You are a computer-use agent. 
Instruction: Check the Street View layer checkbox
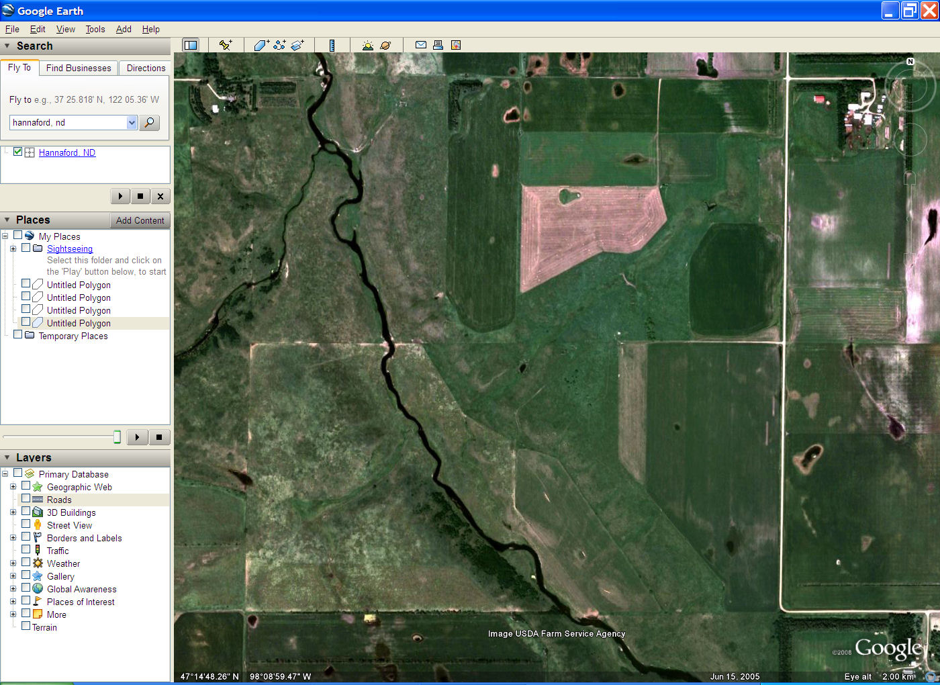click(26, 524)
